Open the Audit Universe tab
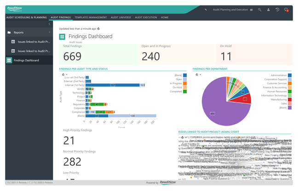This screenshot has width=299, height=191. point(121,17)
